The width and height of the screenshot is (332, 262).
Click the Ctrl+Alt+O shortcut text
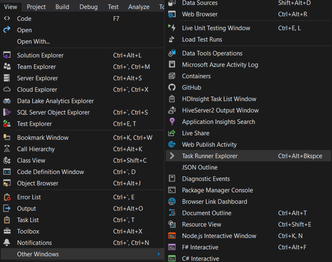click(128, 208)
